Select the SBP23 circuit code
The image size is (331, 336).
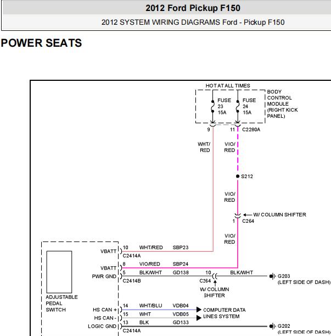(x=181, y=247)
